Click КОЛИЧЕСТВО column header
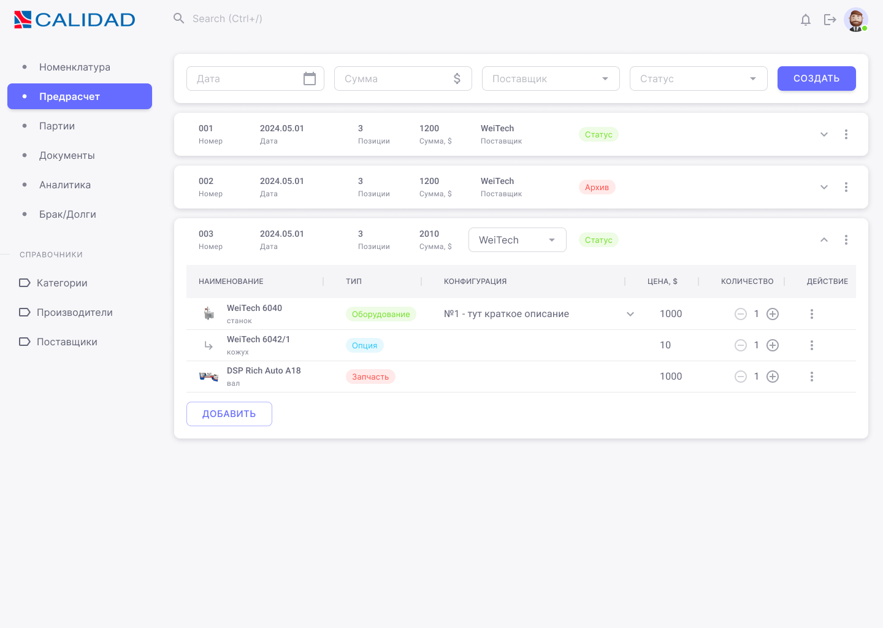The width and height of the screenshot is (883, 628). [x=747, y=281]
